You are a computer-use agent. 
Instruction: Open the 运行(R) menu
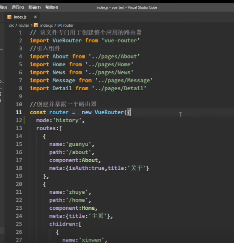point(18,7)
